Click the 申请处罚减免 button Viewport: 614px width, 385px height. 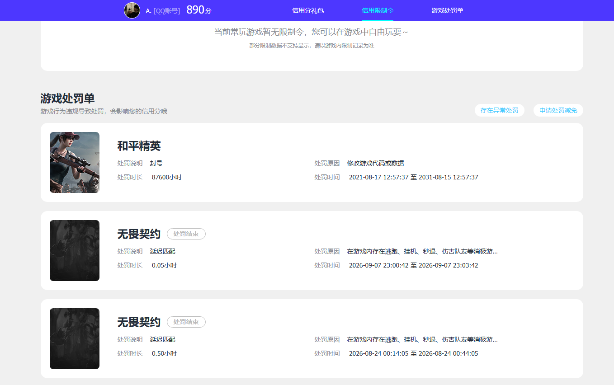558,110
